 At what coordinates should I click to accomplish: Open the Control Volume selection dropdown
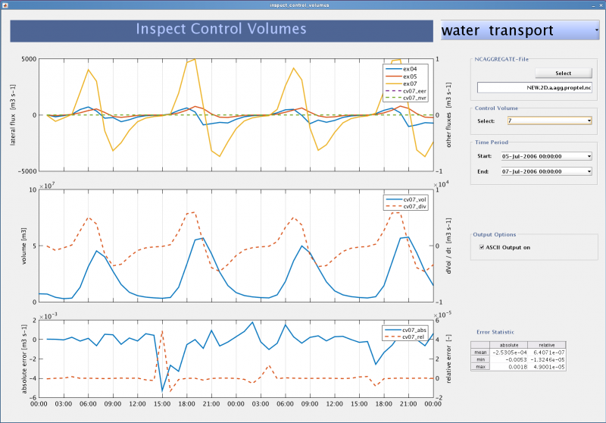tap(550, 121)
